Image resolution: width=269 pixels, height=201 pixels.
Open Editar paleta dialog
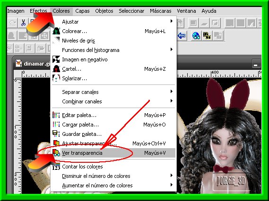click(x=113, y=115)
